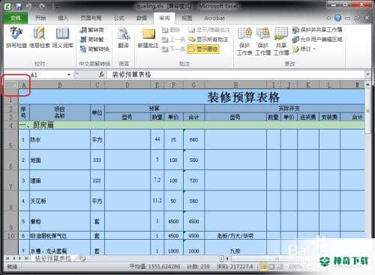Click the Select All corner box
This screenshot has height=275, width=375.
[x=11, y=85]
